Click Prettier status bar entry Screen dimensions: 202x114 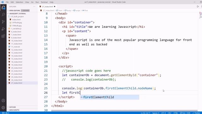[196, 113]
